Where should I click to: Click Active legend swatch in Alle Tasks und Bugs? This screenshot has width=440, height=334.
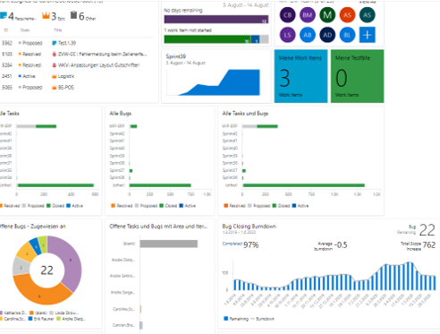(x=294, y=206)
